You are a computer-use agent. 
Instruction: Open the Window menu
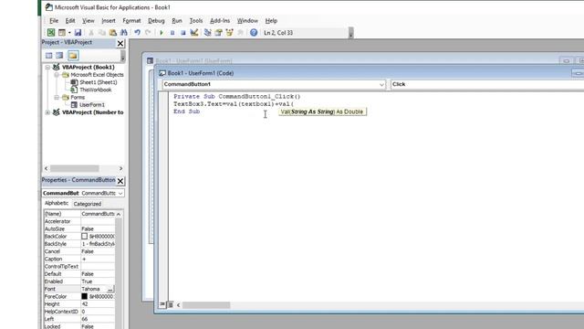click(x=247, y=21)
